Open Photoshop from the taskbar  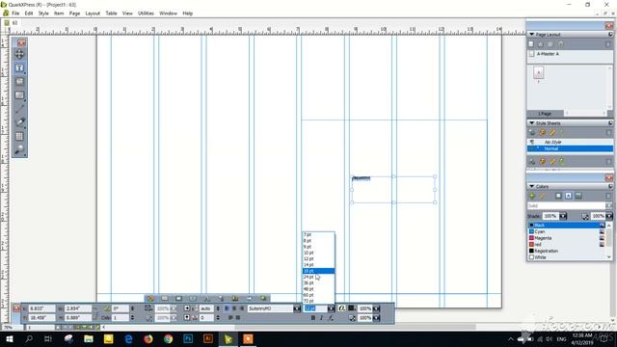[188, 338]
